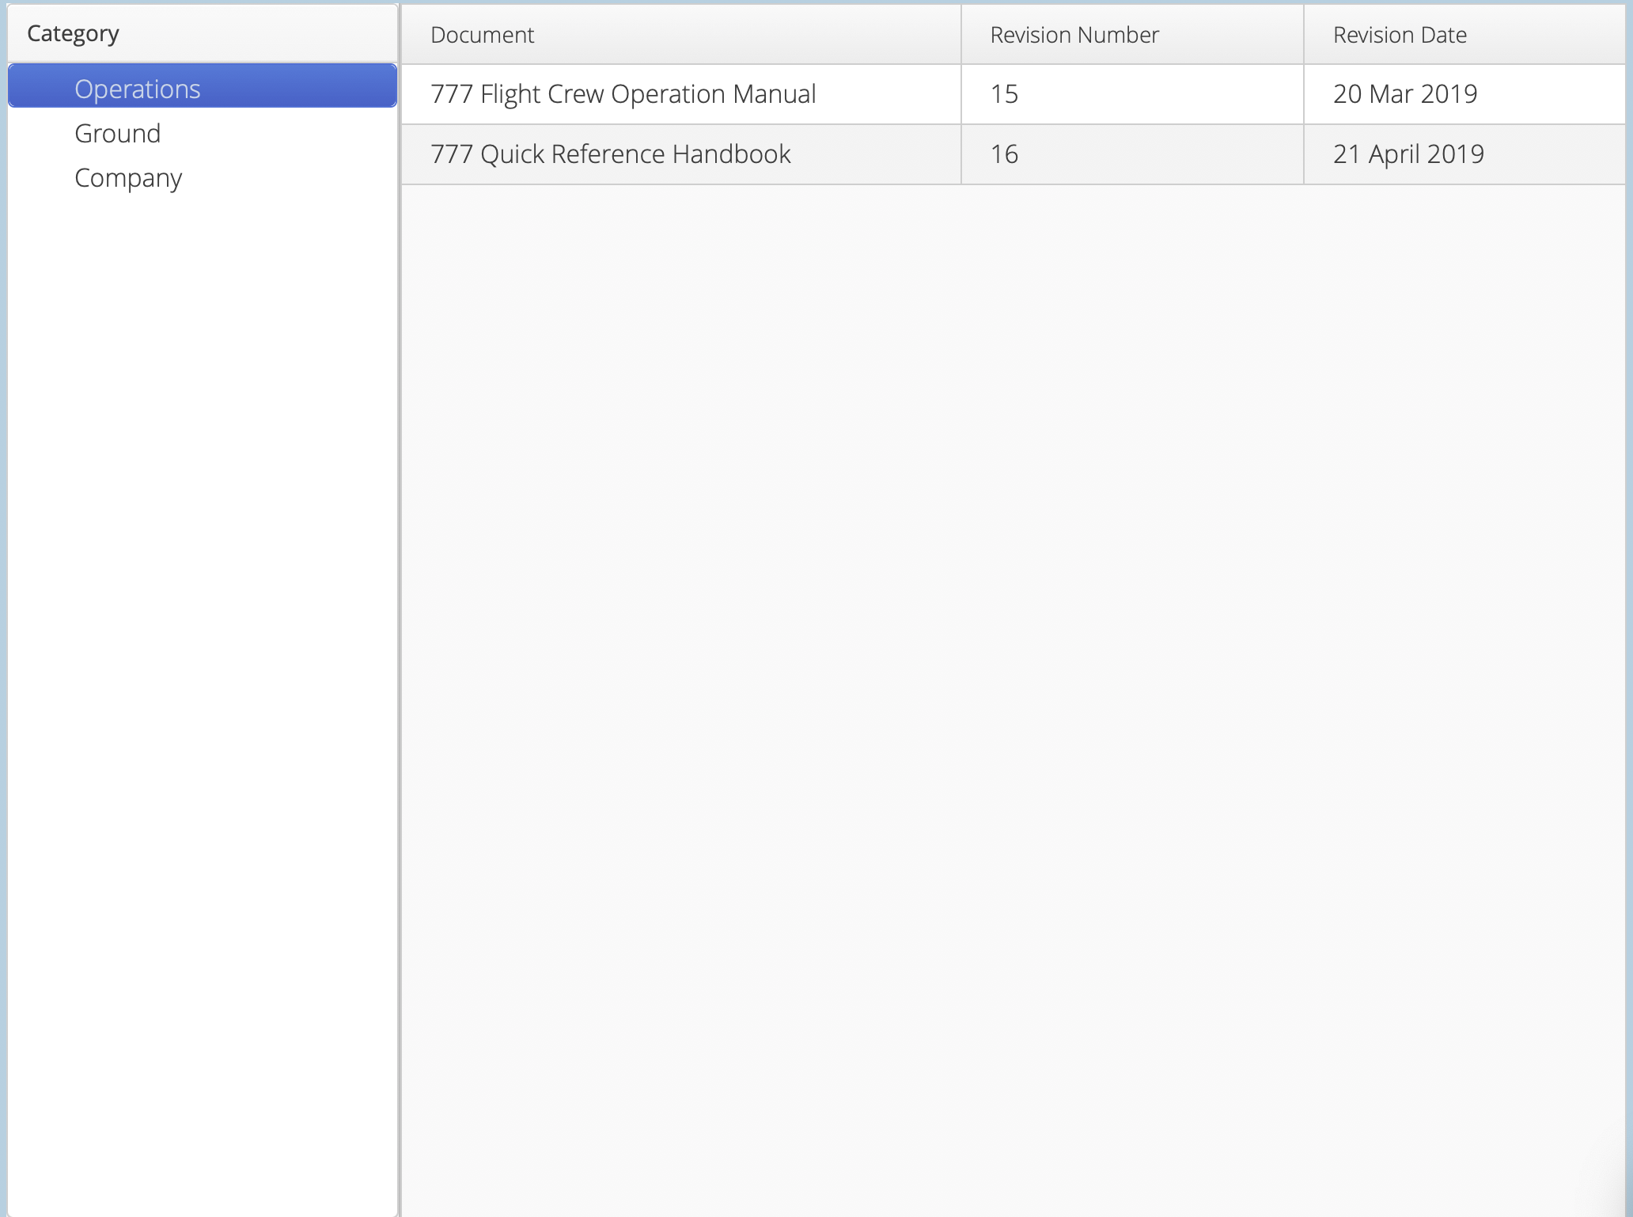1633x1217 pixels.
Task: Open 777 Flight Crew Operation Manual
Action: coord(623,94)
